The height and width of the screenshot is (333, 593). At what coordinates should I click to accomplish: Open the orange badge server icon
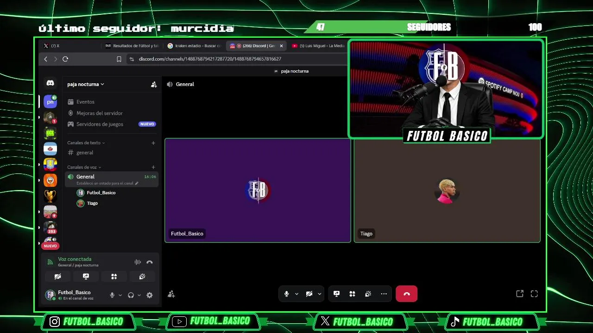tap(50, 180)
